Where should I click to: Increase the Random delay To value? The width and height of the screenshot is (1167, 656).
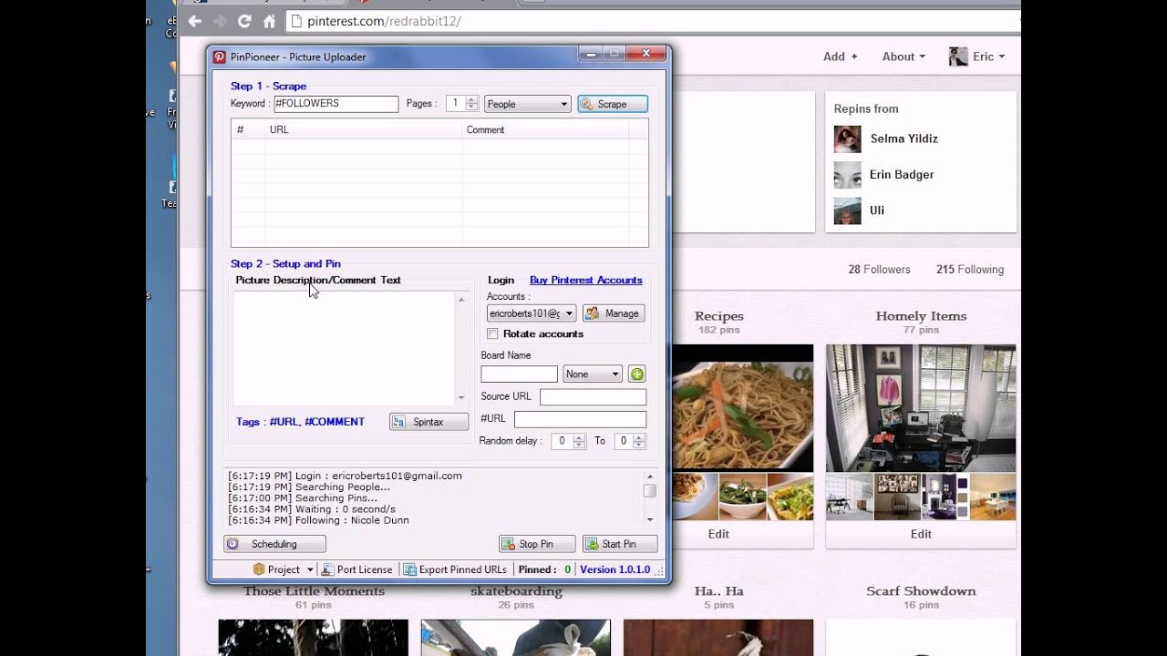(x=640, y=437)
